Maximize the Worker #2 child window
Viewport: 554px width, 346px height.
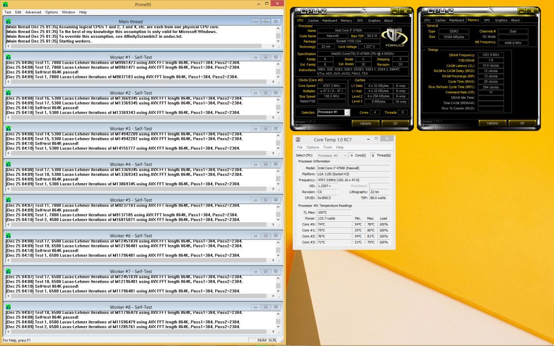(x=266, y=93)
